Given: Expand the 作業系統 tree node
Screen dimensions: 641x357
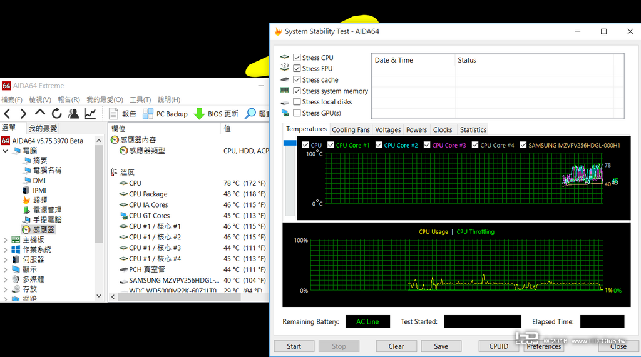Looking at the screenshot, I should [x=5, y=249].
